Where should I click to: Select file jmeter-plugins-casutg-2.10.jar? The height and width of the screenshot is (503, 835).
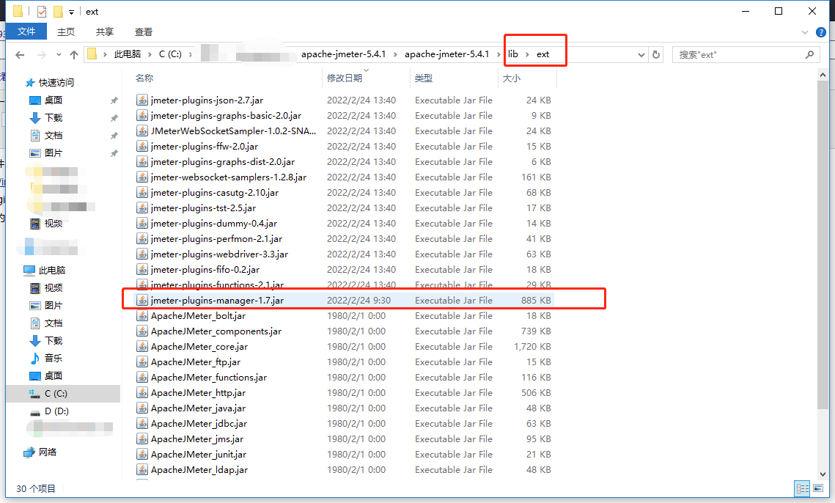[x=215, y=193]
